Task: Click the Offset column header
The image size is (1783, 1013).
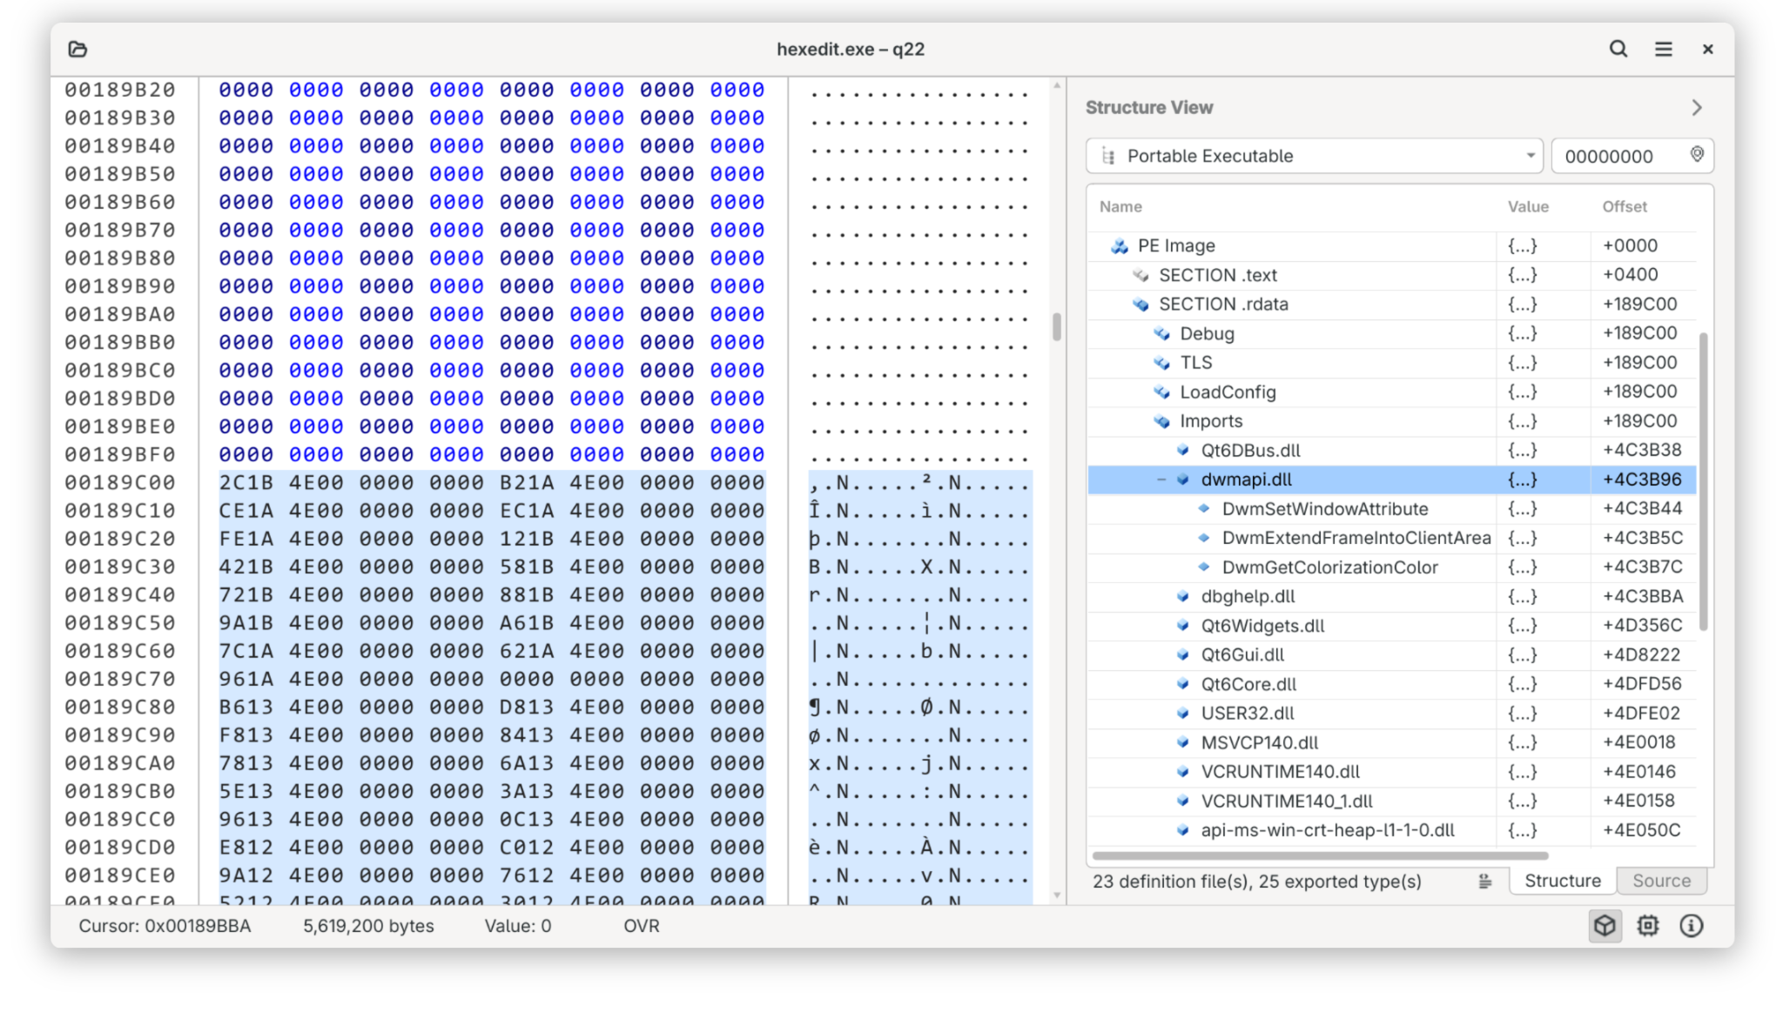Action: point(1625,206)
